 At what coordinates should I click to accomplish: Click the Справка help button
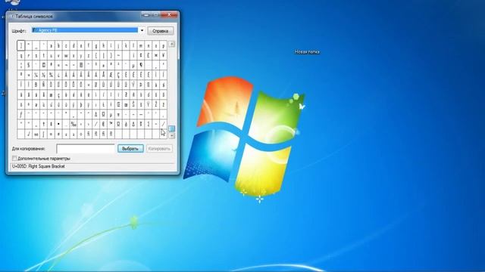[x=160, y=31]
